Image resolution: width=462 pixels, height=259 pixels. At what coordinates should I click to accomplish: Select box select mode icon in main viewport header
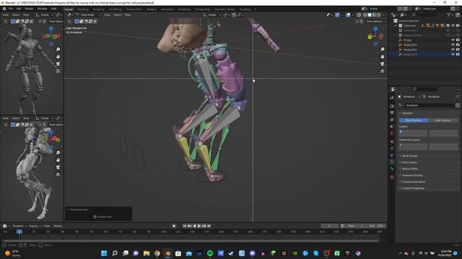[x=77, y=21]
